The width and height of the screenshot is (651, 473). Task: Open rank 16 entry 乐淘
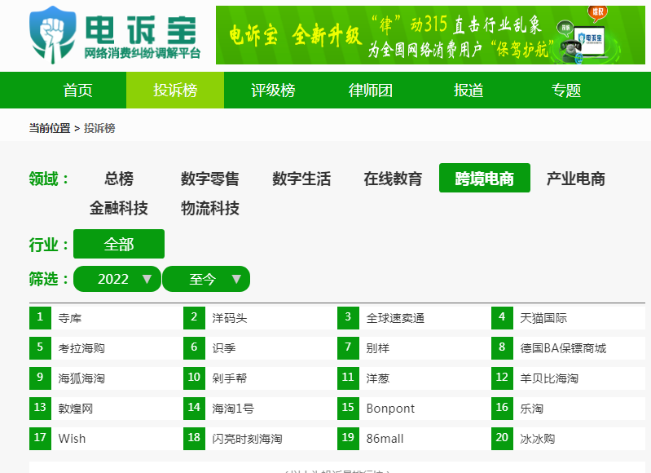click(x=532, y=409)
